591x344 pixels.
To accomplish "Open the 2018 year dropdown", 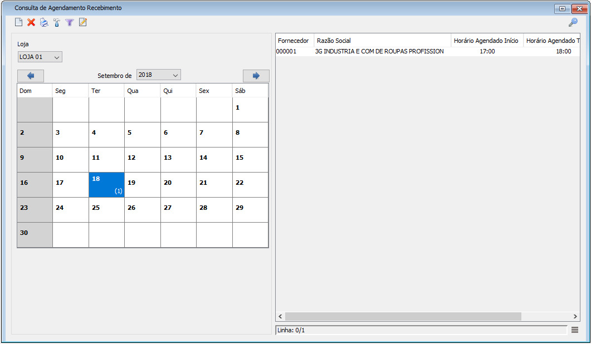I will (158, 75).
